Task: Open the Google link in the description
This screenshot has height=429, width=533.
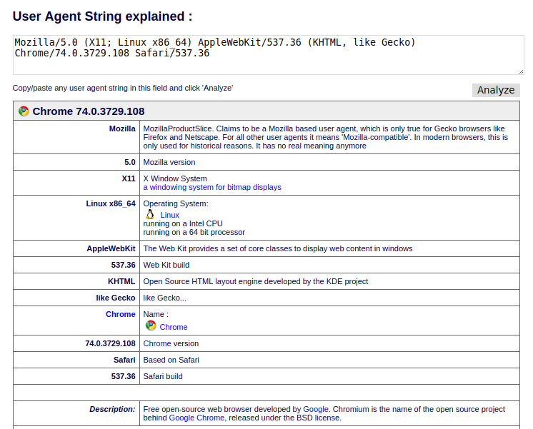Action: (x=316, y=409)
